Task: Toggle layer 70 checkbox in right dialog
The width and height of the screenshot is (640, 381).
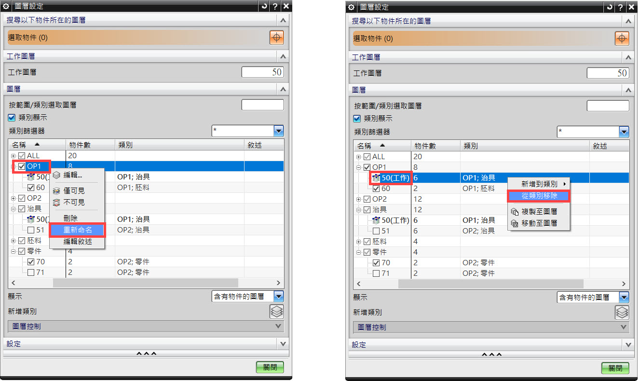Action: coord(377,263)
